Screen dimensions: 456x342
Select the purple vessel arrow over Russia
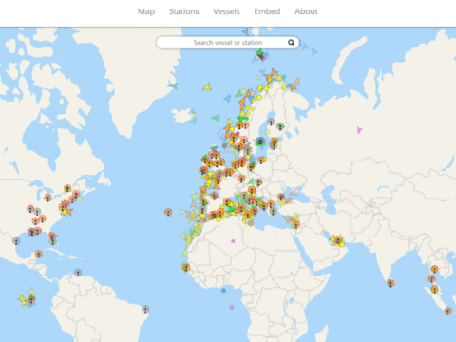pyautogui.click(x=359, y=130)
